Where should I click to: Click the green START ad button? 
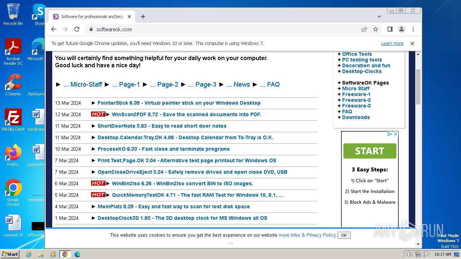click(x=370, y=151)
